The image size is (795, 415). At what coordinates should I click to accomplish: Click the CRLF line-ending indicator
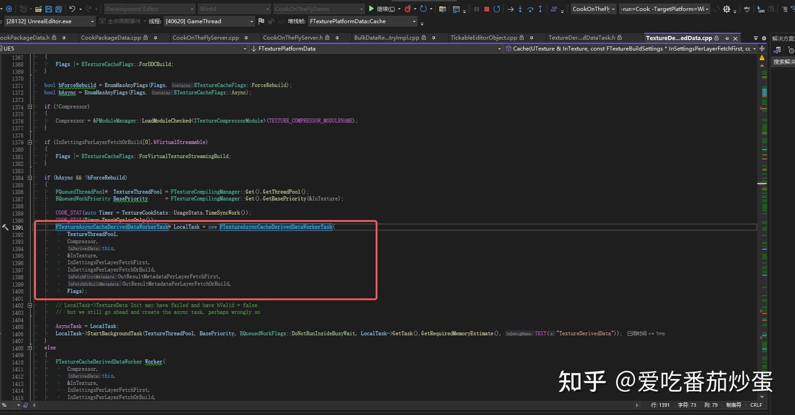(x=756, y=405)
